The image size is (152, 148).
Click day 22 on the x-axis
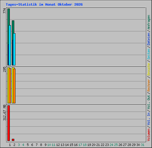point(102,145)
